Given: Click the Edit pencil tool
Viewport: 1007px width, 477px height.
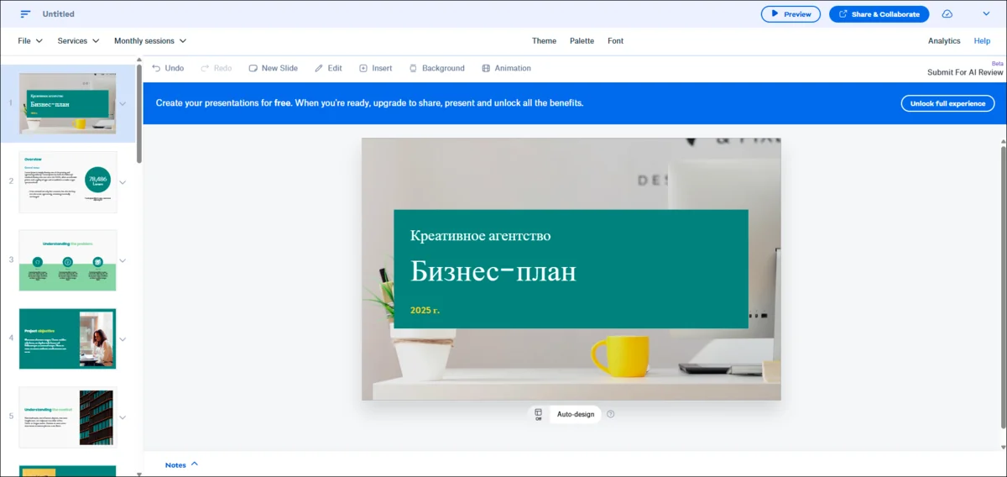Looking at the screenshot, I should tap(328, 68).
